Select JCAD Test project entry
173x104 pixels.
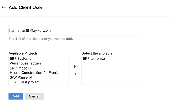(25, 82)
